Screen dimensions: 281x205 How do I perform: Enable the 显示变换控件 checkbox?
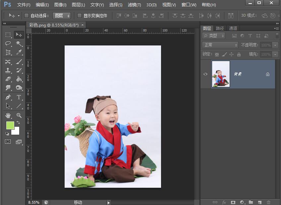[x=80, y=16]
